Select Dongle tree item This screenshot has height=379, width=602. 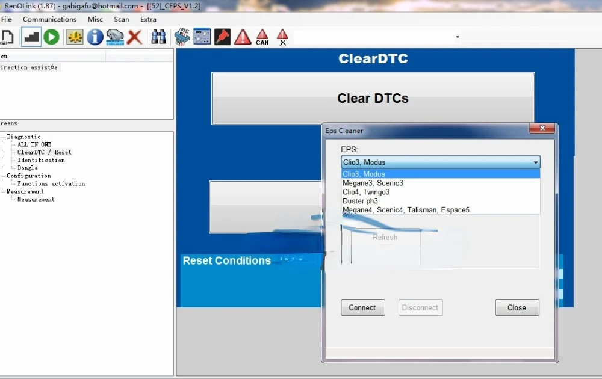[28, 168]
